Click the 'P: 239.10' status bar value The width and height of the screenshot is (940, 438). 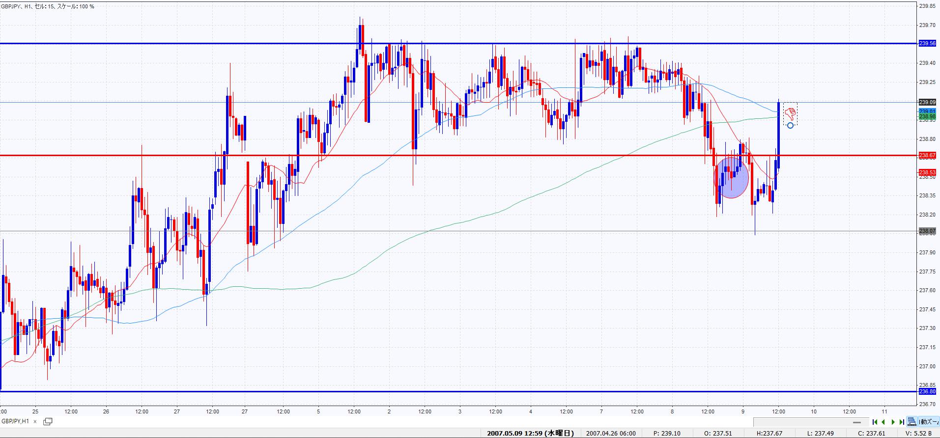pyautogui.click(x=667, y=434)
